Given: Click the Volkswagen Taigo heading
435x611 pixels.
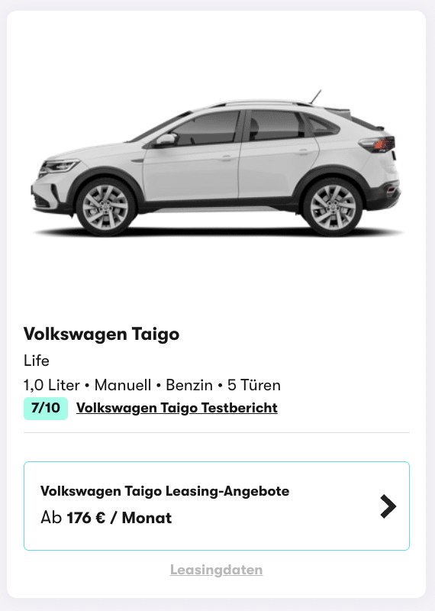Looking at the screenshot, I should coord(101,335).
